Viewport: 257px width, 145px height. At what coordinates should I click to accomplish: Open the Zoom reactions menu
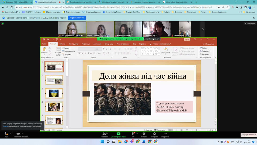pos(144,134)
